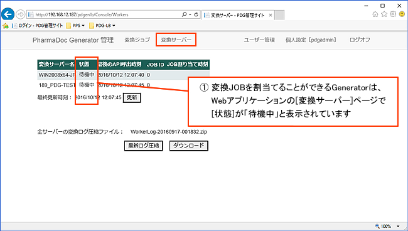
Task: Close the 変換サーバー browser tab
Action: click(x=271, y=15)
